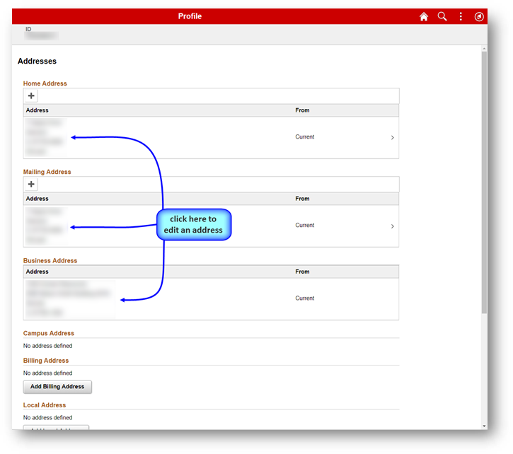Open the three-dot actions menu
This screenshot has height=454, width=513.
click(461, 16)
